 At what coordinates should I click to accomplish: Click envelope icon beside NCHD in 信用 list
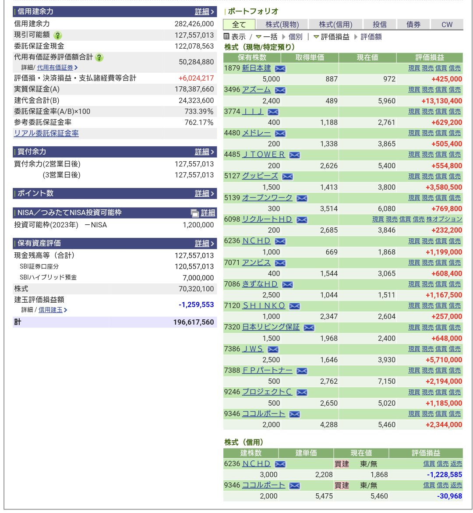coord(280,464)
